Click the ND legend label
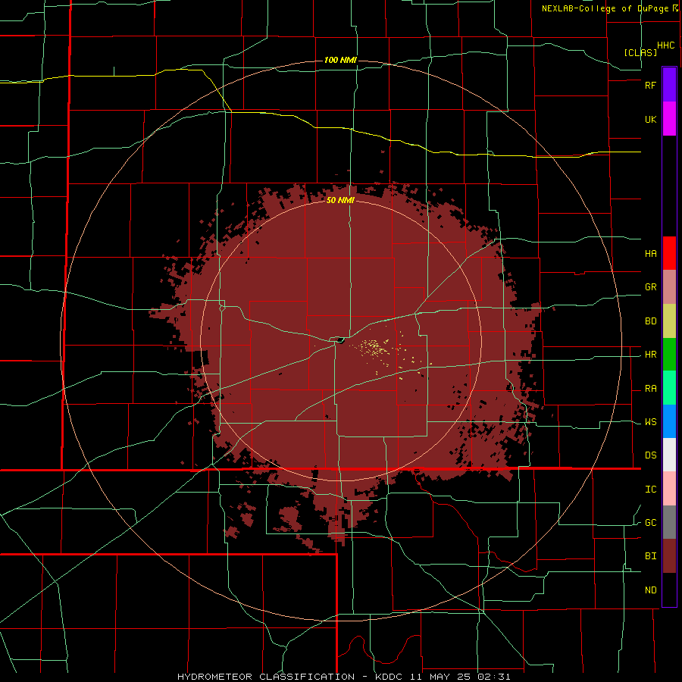The image size is (682, 682). [x=650, y=590]
